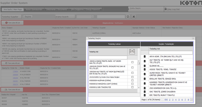Click the clear search X icon

tap(134, 17)
